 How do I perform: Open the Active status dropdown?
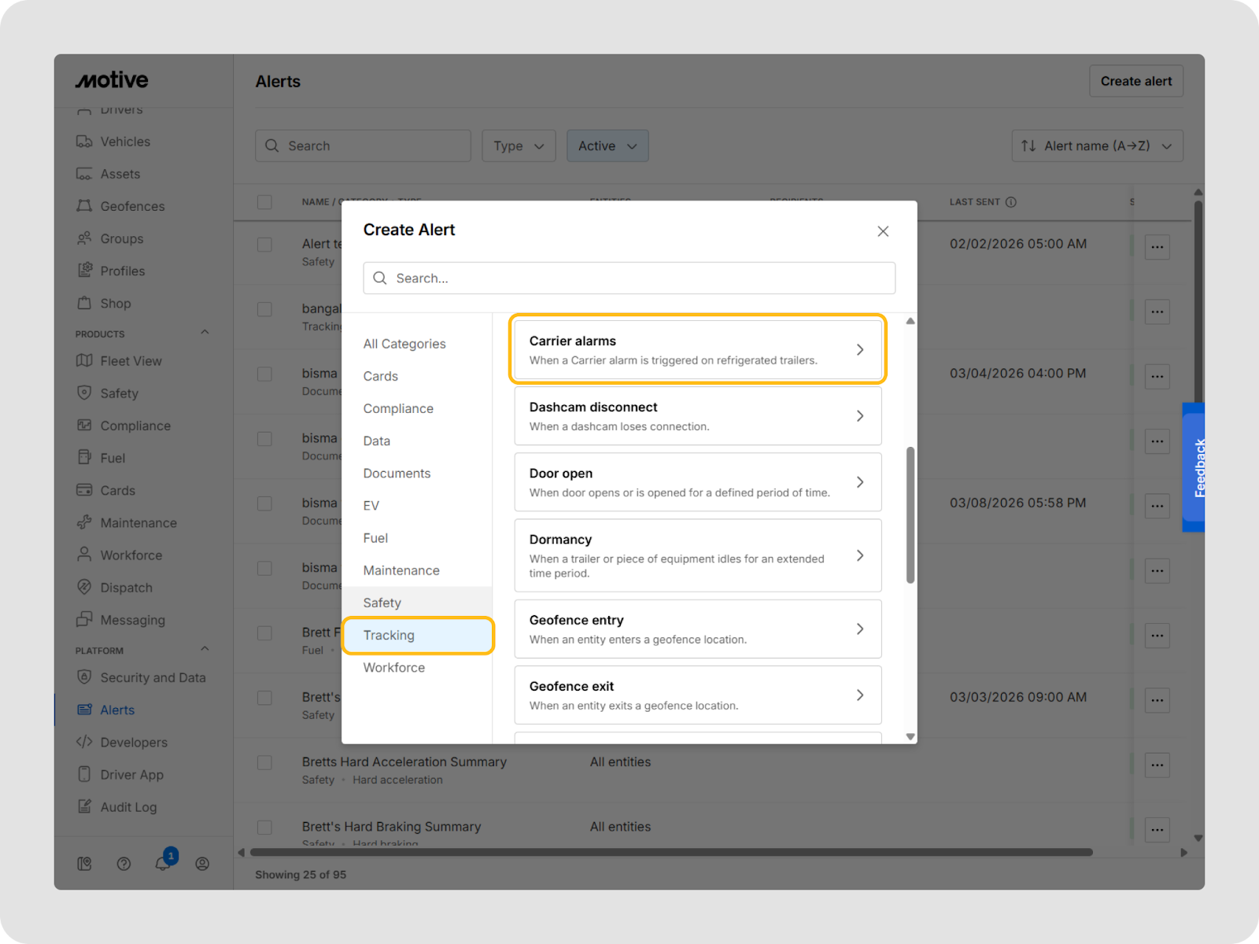click(x=607, y=146)
